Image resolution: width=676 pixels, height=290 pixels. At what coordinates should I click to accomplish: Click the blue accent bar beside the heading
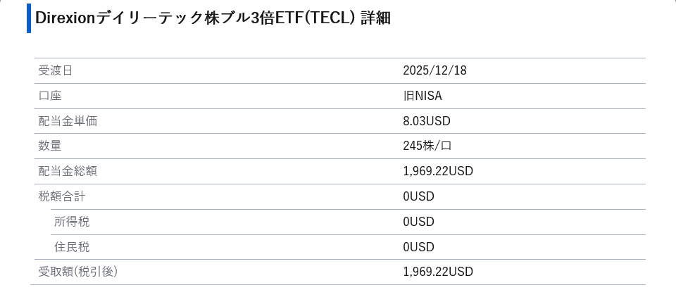29,18
